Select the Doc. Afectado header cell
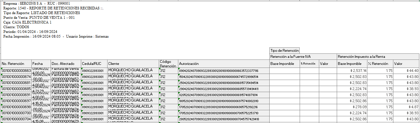The width and height of the screenshot is (420, 123). click(66, 64)
